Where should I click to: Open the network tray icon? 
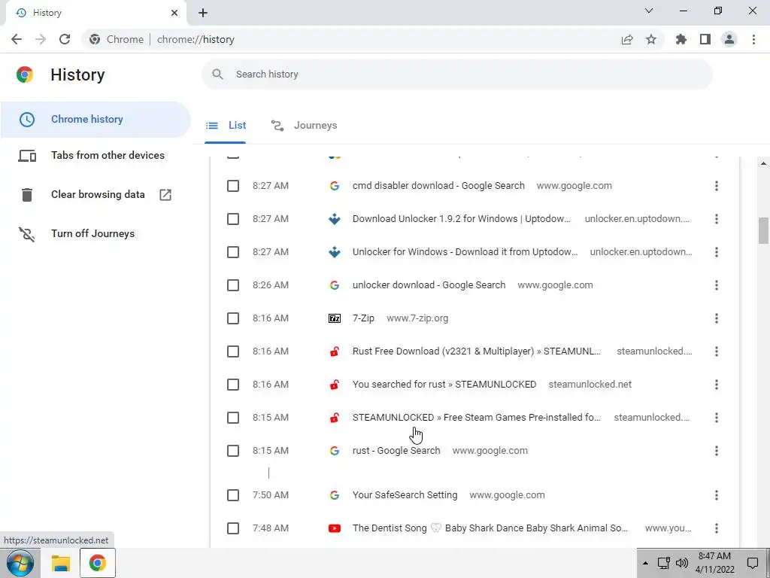[x=664, y=563]
